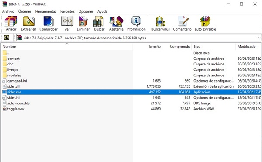Click the doc folder icon

pyautogui.click(x=4, y=64)
